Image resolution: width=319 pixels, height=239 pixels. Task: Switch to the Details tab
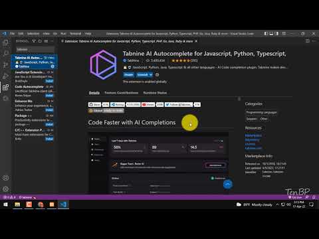coord(94,93)
